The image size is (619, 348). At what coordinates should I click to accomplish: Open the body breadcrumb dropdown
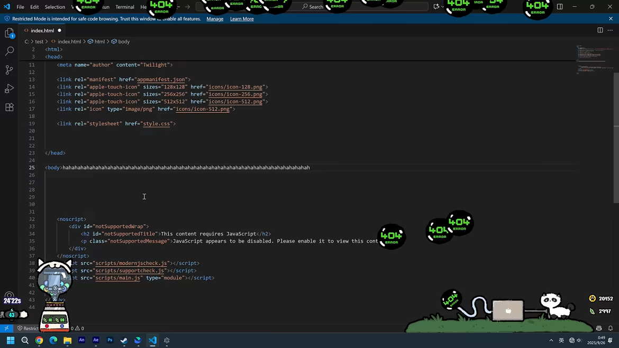pos(121,41)
